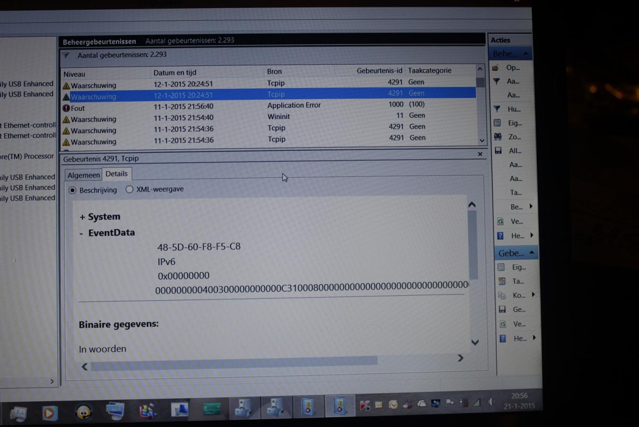Viewport: 639px width, 427px height.
Task: Click the volume speaker tray icon
Action: 491,401
